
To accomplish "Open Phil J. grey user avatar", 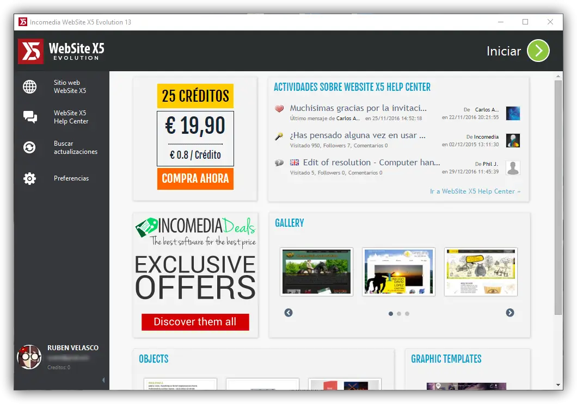I will [513, 167].
